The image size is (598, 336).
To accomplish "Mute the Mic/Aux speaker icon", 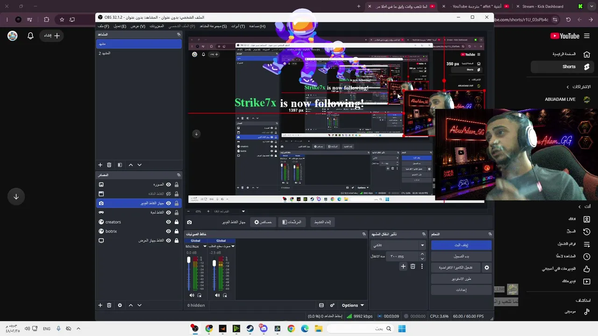I will coord(192,295).
